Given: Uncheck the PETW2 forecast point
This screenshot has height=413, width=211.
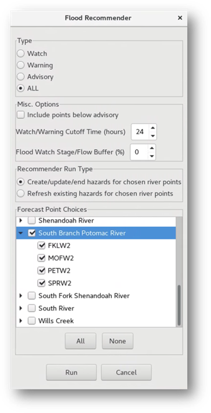Looking at the screenshot, I should (42, 271).
